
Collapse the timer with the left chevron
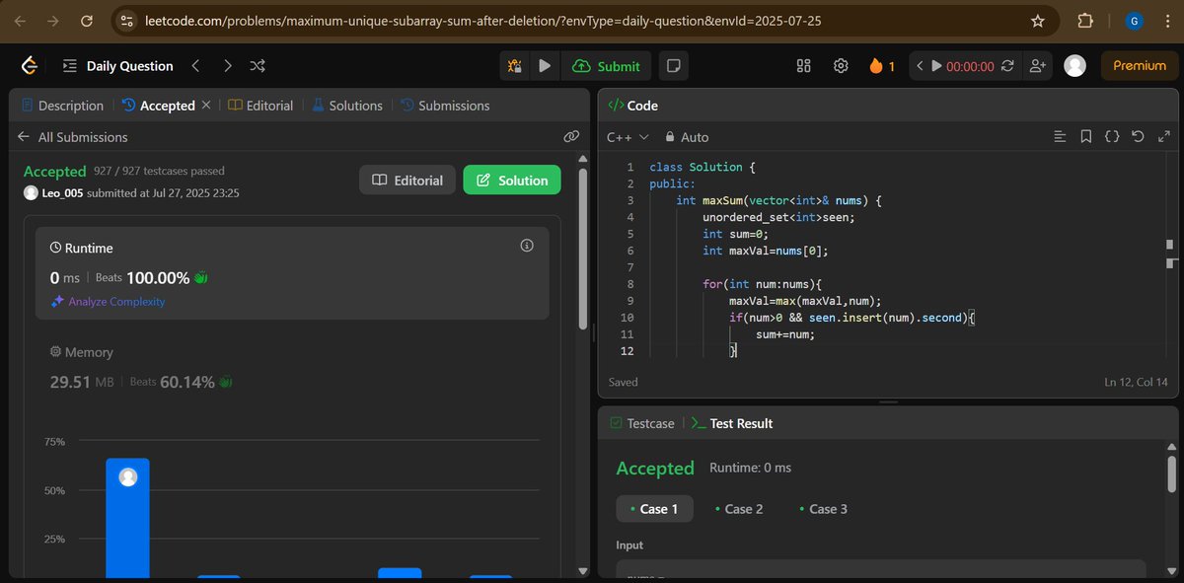point(919,66)
